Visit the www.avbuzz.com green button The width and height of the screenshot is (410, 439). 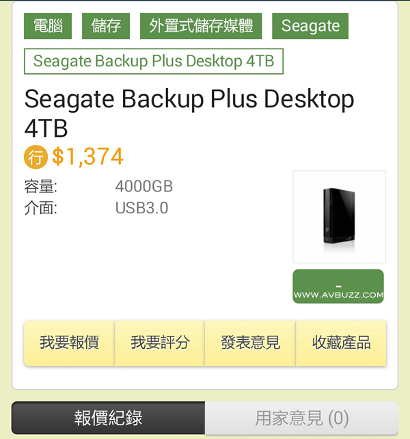[338, 286]
